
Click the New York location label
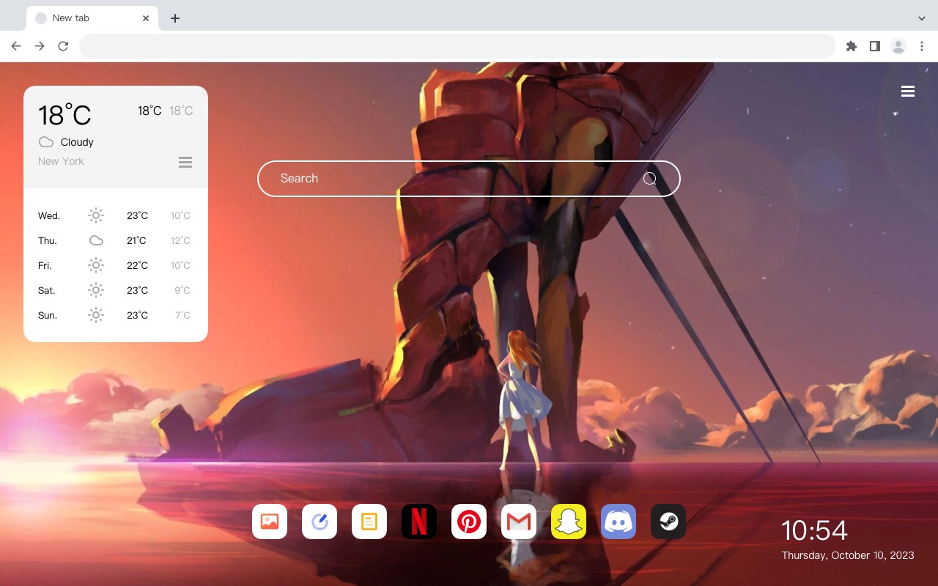click(x=61, y=161)
